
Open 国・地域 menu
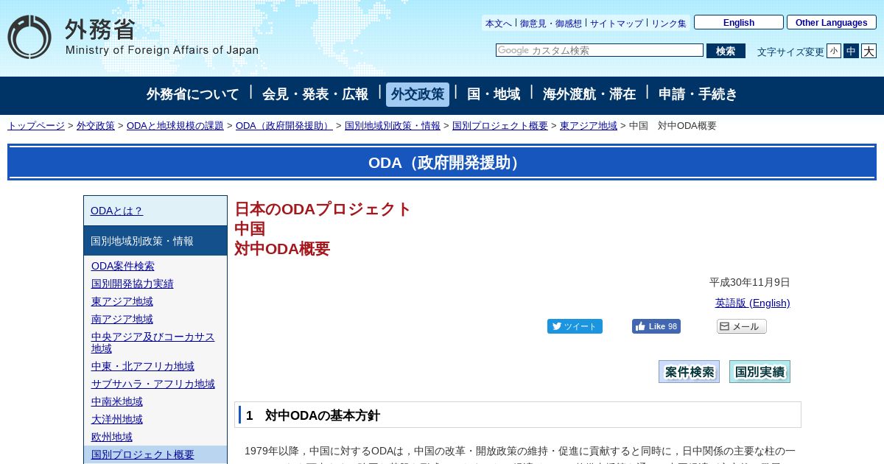coord(494,94)
